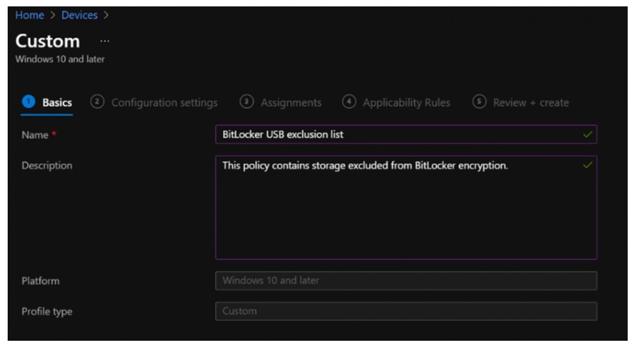Go to the Assignments step
The image size is (636, 351).
click(290, 102)
